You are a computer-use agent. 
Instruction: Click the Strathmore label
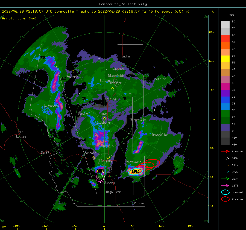pos(133,162)
